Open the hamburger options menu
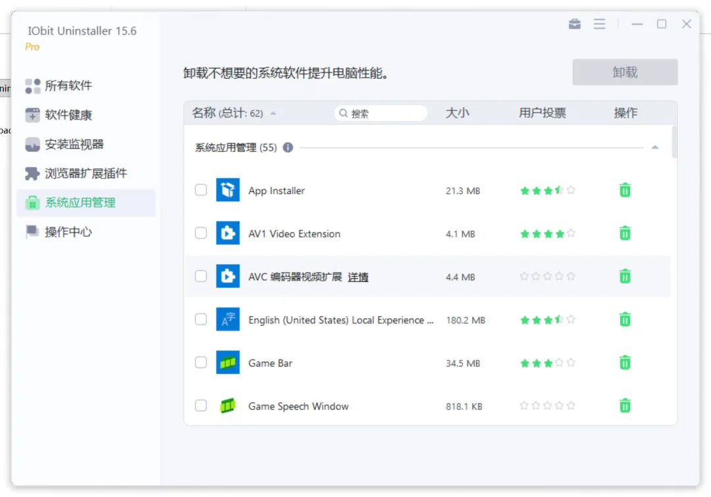This screenshot has height=497, width=711. tap(600, 24)
